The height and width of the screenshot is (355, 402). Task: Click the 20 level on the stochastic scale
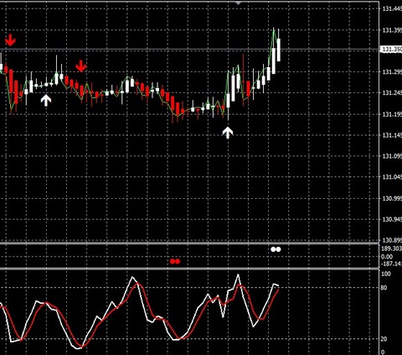384,339
